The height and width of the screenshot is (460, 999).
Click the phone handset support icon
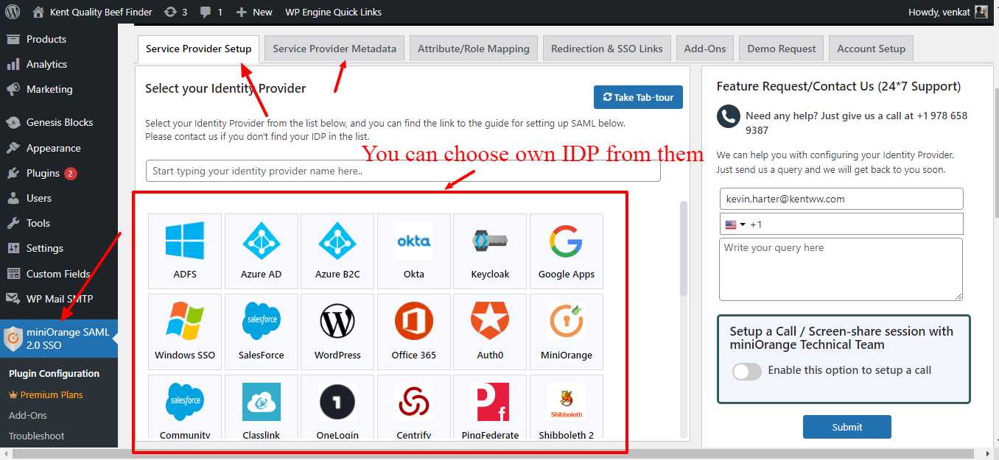coord(729,117)
